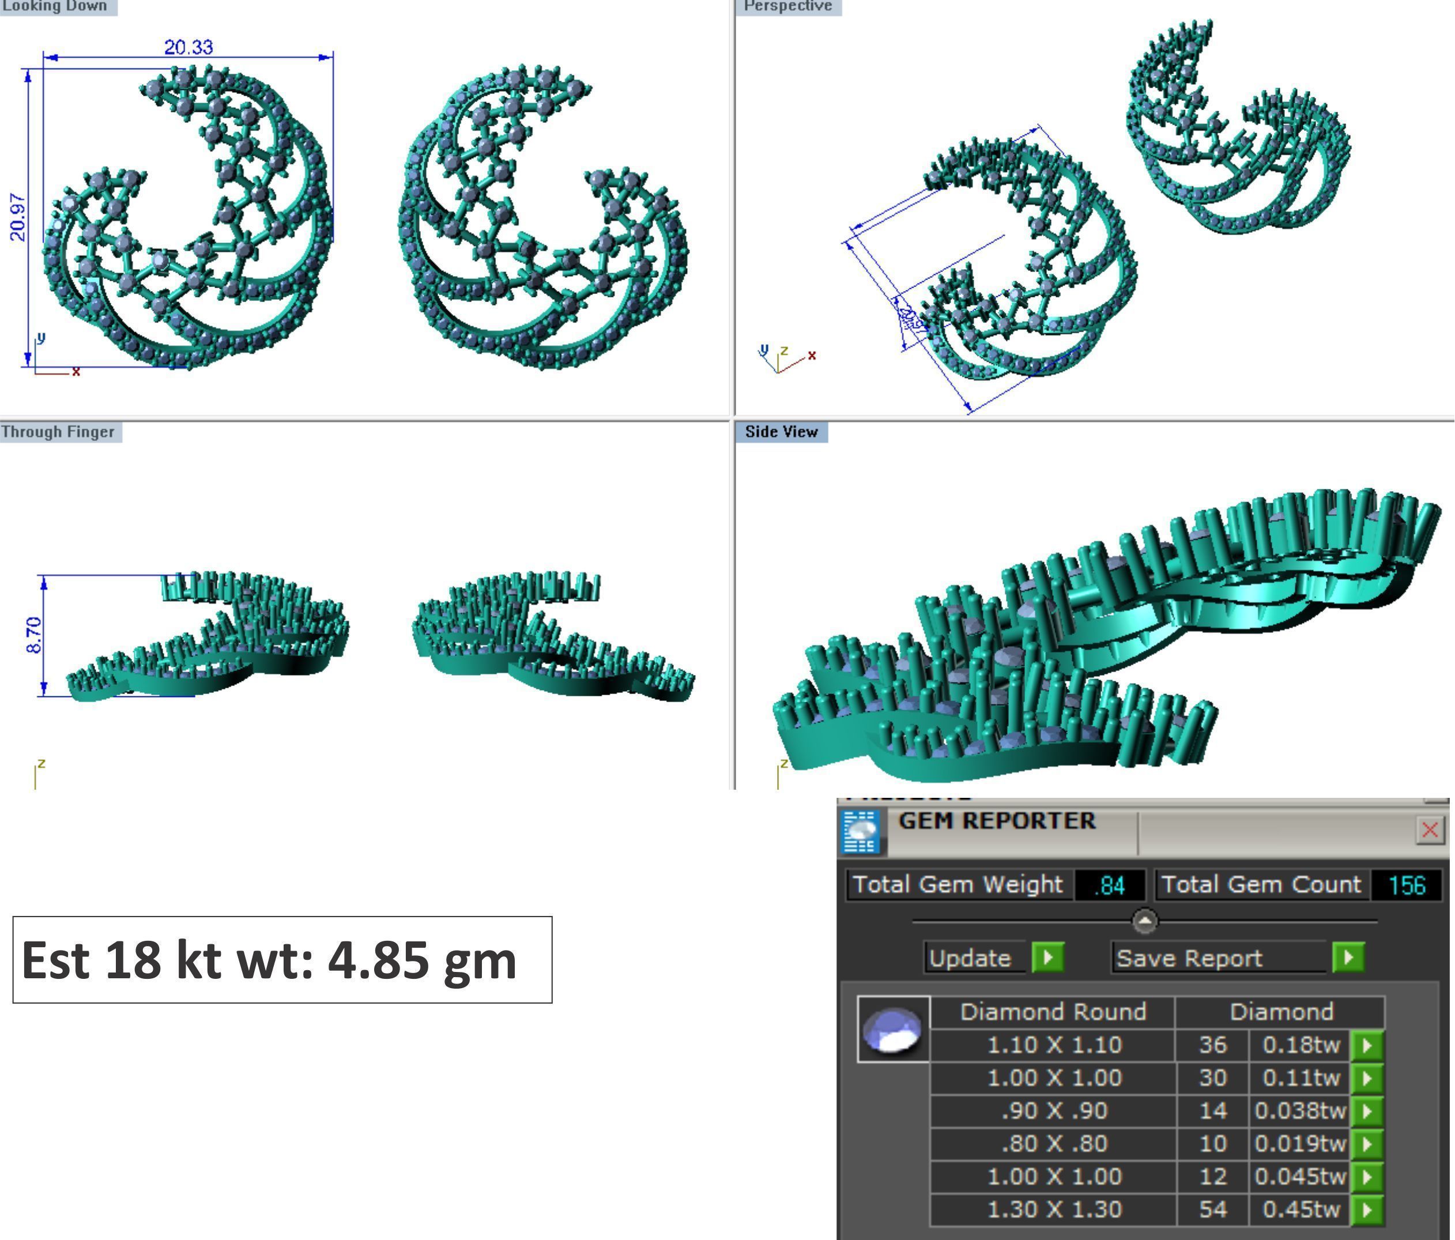The height and width of the screenshot is (1240, 1455).
Task: Click the gem count 30 cell
Action: point(1213,1079)
